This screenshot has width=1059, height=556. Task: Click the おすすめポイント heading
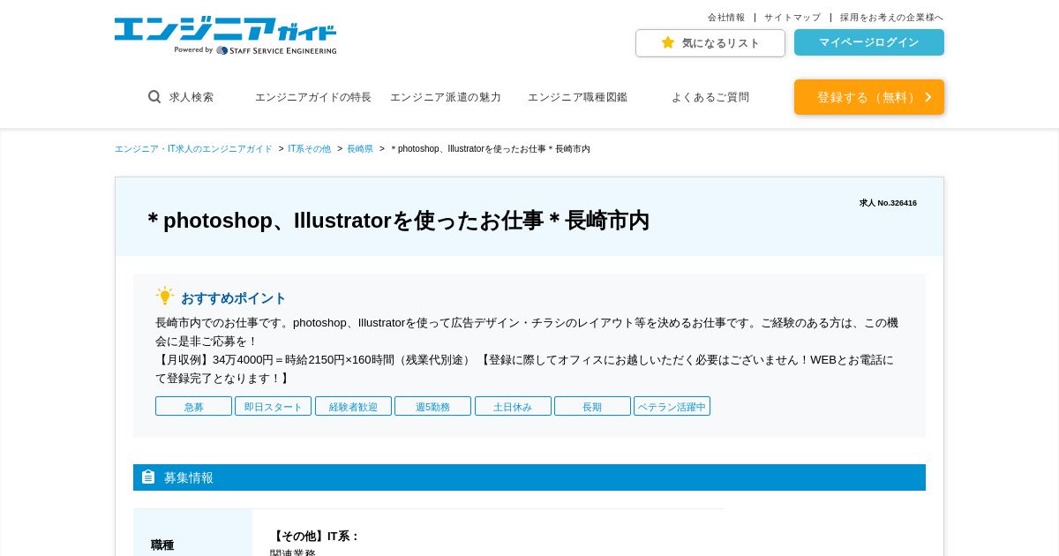tap(234, 298)
